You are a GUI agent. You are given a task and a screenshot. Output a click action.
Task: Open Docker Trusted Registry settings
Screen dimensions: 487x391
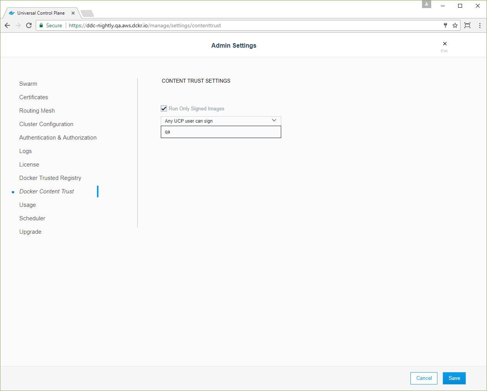point(50,178)
